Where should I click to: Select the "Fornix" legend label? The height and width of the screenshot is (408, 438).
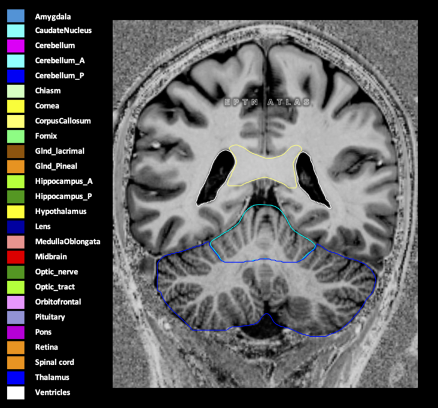click(x=46, y=136)
